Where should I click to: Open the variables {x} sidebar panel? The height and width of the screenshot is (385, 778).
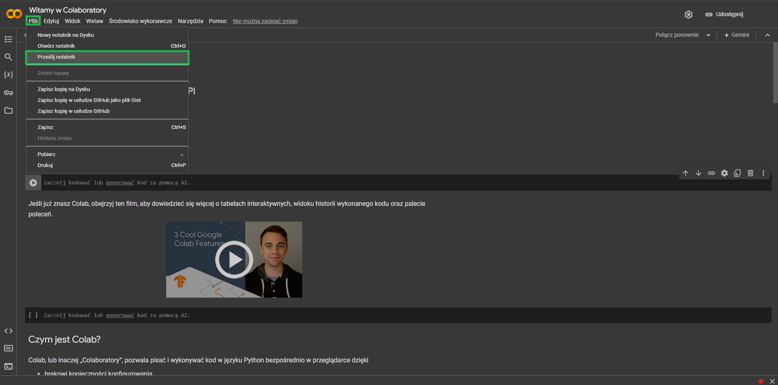coord(9,75)
